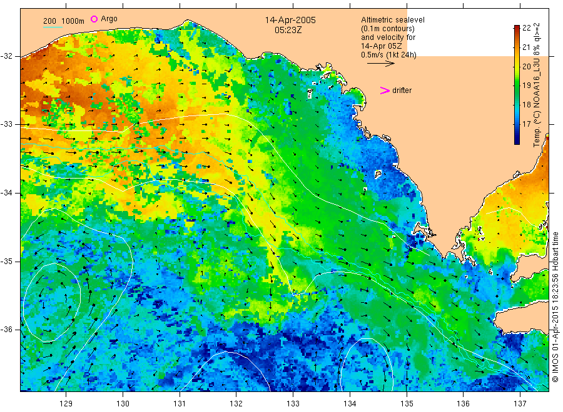Click the '0.5m/s (1kt 24h)' caption text
This screenshot has width=563, height=412.
tap(388, 55)
